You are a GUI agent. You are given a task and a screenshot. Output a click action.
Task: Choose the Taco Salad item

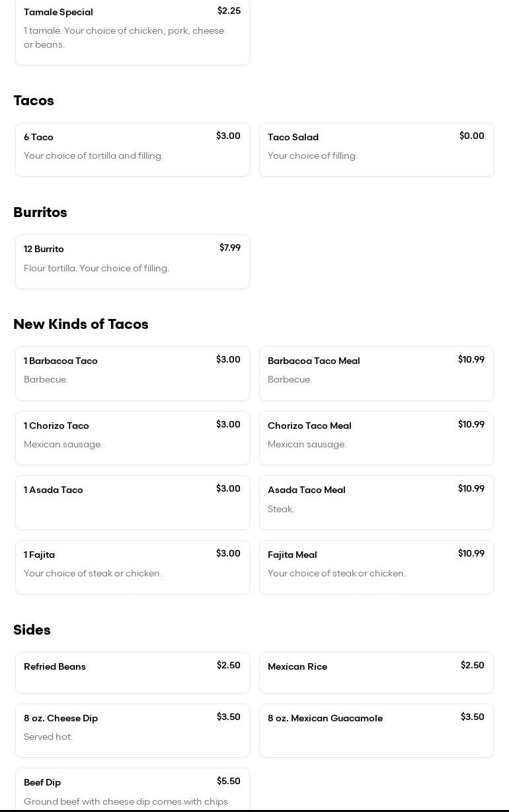tap(376, 150)
